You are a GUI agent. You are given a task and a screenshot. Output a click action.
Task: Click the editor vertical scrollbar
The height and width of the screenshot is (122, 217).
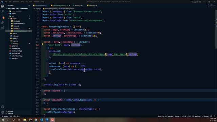point(216,29)
